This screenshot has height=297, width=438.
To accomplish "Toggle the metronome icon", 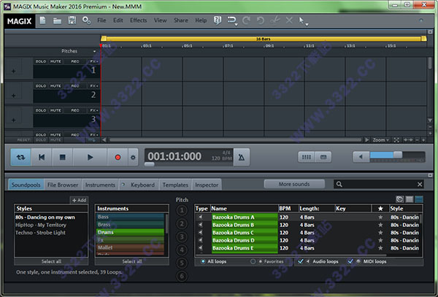I will (x=242, y=158).
